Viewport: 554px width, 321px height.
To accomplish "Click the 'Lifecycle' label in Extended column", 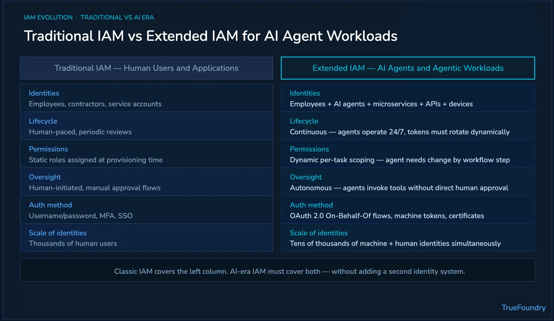I will pyautogui.click(x=304, y=121).
